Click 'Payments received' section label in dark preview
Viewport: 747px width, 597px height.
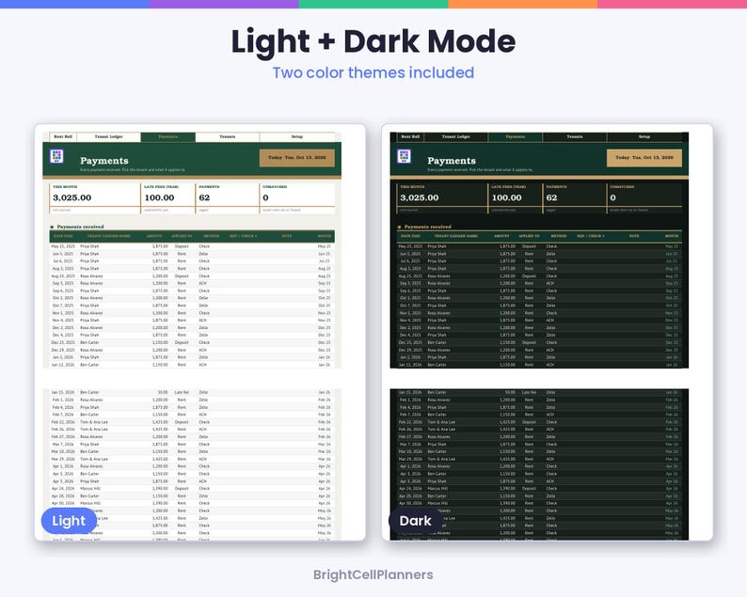pyautogui.click(x=427, y=227)
